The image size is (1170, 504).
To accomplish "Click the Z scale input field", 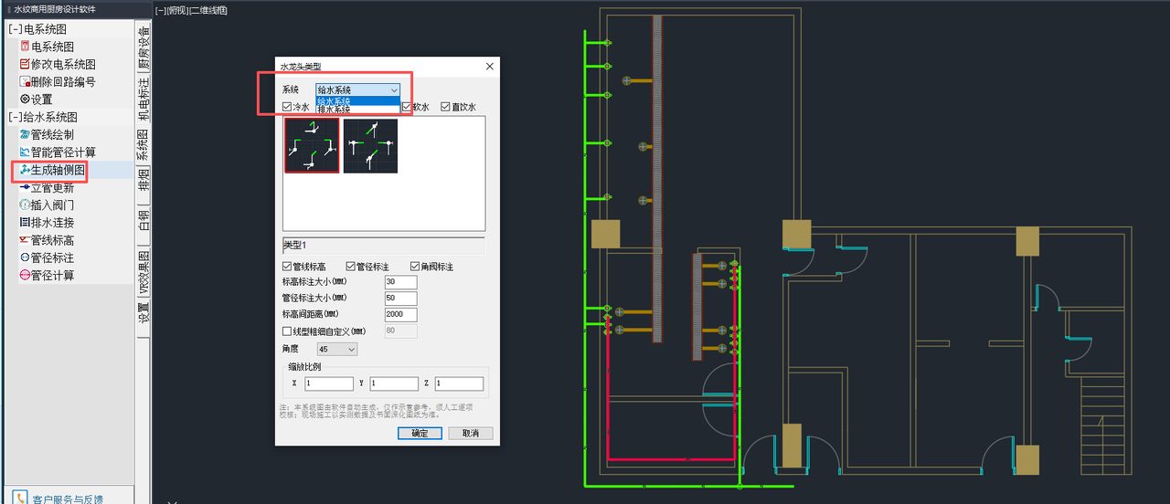I will 459,383.
